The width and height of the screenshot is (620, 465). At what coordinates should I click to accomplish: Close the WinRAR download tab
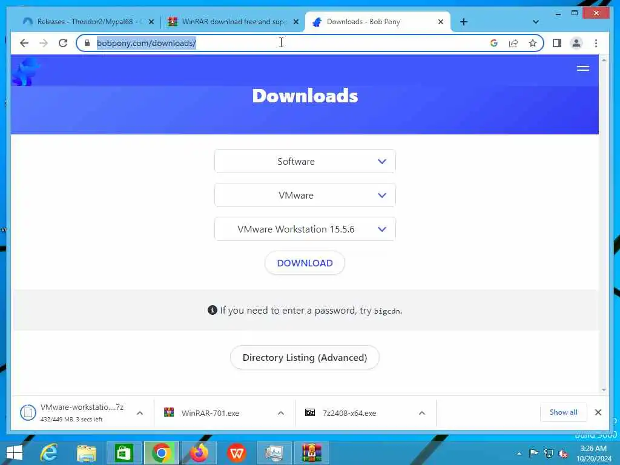(x=295, y=22)
